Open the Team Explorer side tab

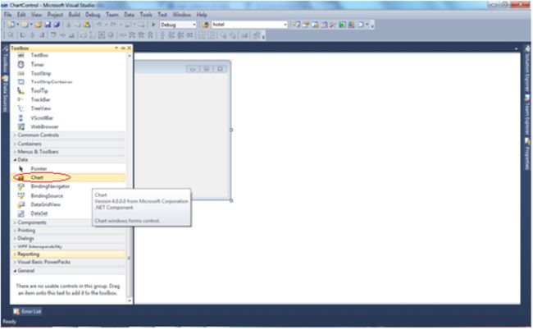(x=527, y=115)
